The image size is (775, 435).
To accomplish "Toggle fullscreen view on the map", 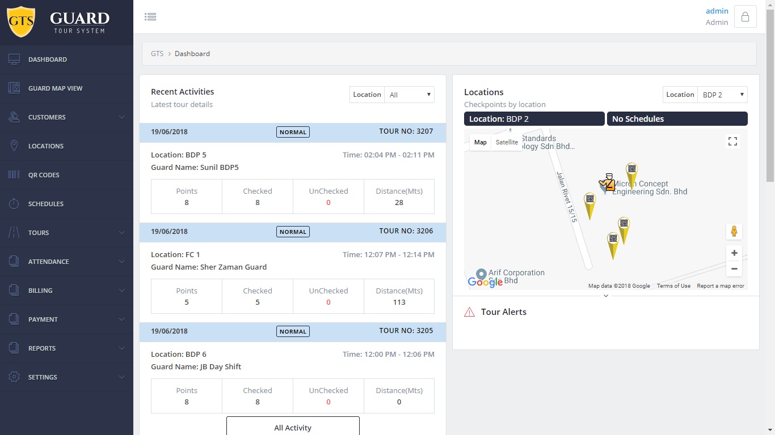I will click(732, 142).
